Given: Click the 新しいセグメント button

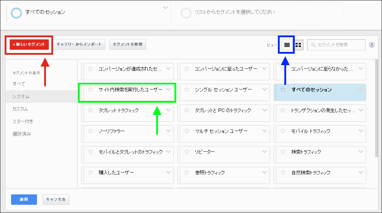Looking at the screenshot, I should pyautogui.click(x=29, y=44).
